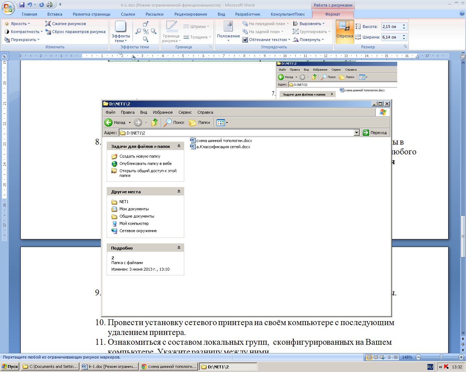Click zoom out minus button
Screen dimensions: 466x372
click(418, 357)
